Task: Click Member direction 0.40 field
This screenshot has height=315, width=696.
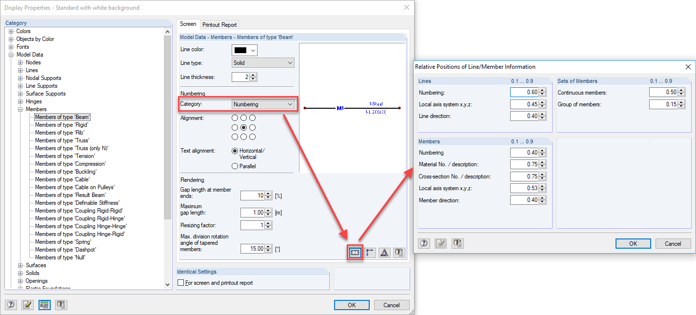Action: click(x=528, y=200)
